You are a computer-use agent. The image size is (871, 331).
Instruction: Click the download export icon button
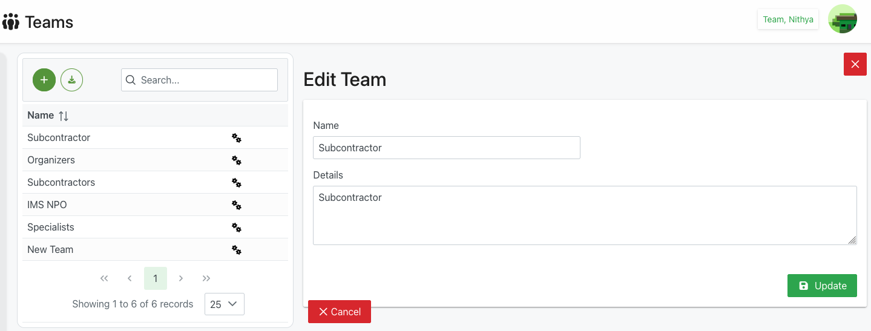tap(71, 80)
